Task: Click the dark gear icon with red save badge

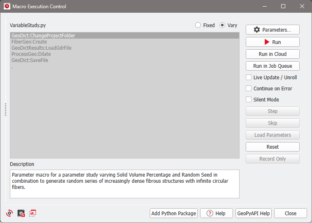Action: (x=21, y=213)
